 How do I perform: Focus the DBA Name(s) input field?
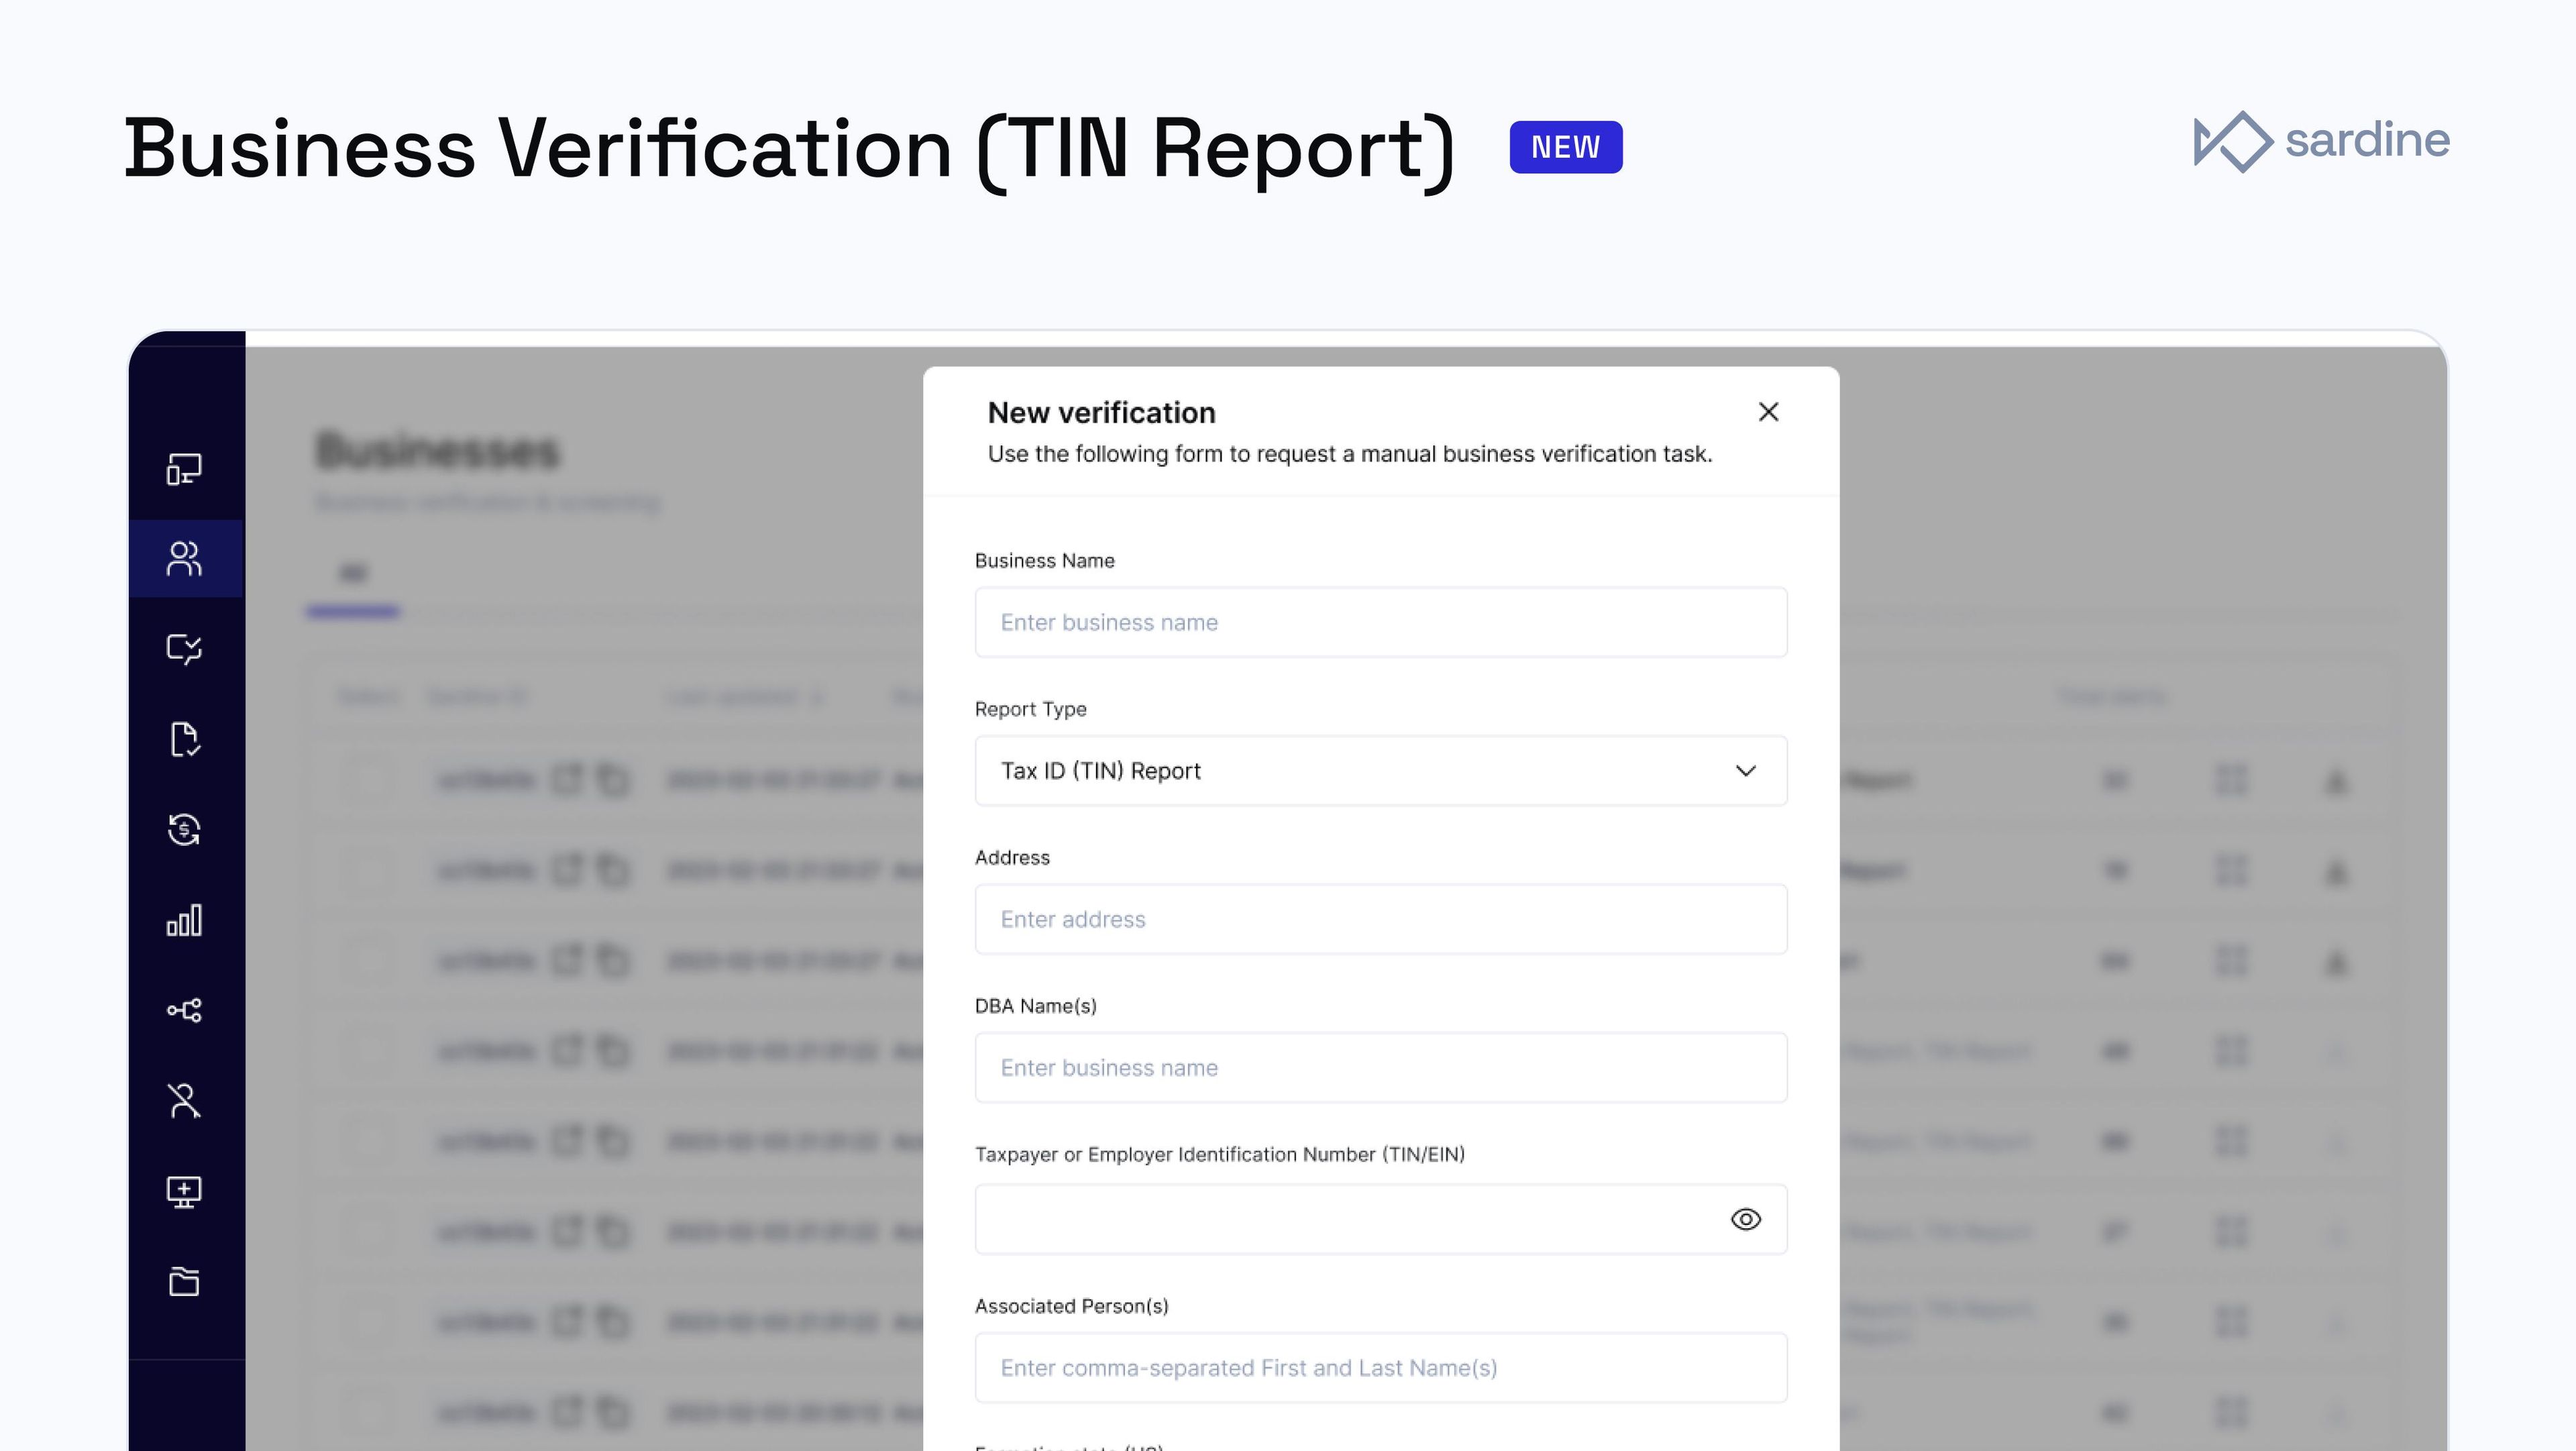point(1381,1068)
